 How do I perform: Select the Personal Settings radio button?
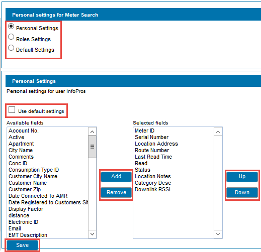point(11,27)
